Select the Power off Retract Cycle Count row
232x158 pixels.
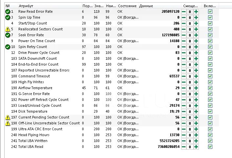point(112,100)
